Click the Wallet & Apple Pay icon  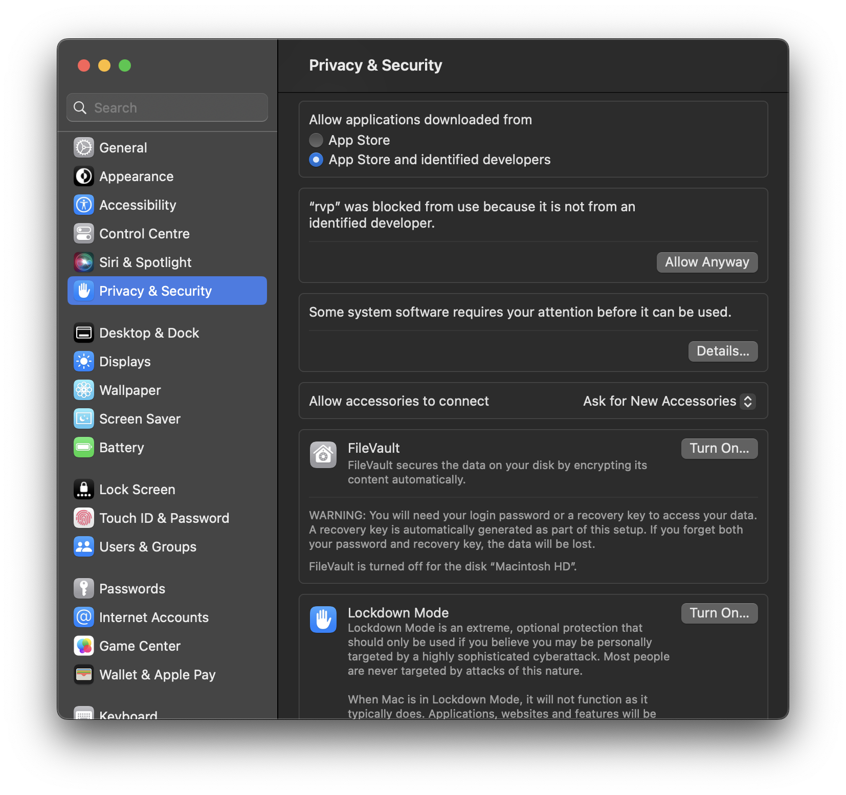pos(84,674)
